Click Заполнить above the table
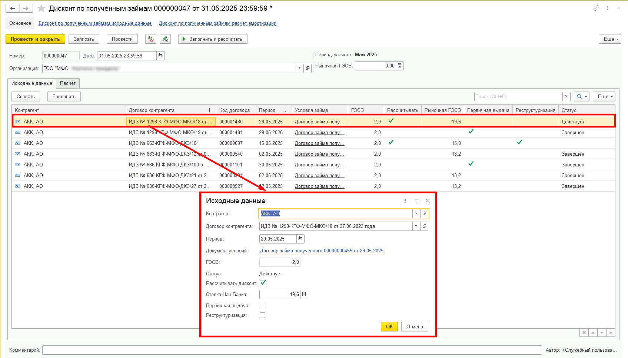 64,96
